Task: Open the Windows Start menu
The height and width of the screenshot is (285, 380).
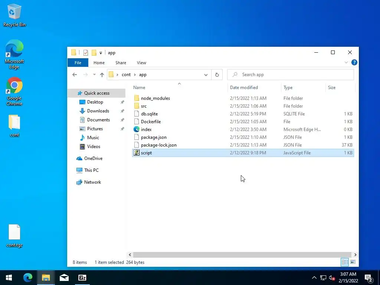Action: (x=9, y=278)
